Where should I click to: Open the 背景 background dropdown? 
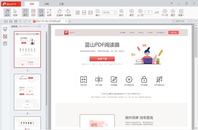181,13
